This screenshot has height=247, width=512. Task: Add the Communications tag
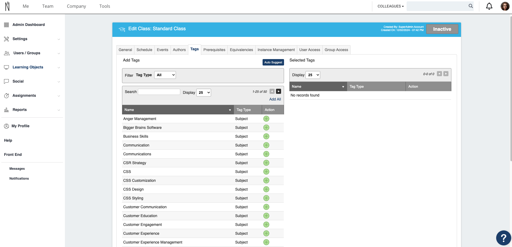click(x=266, y=154)
